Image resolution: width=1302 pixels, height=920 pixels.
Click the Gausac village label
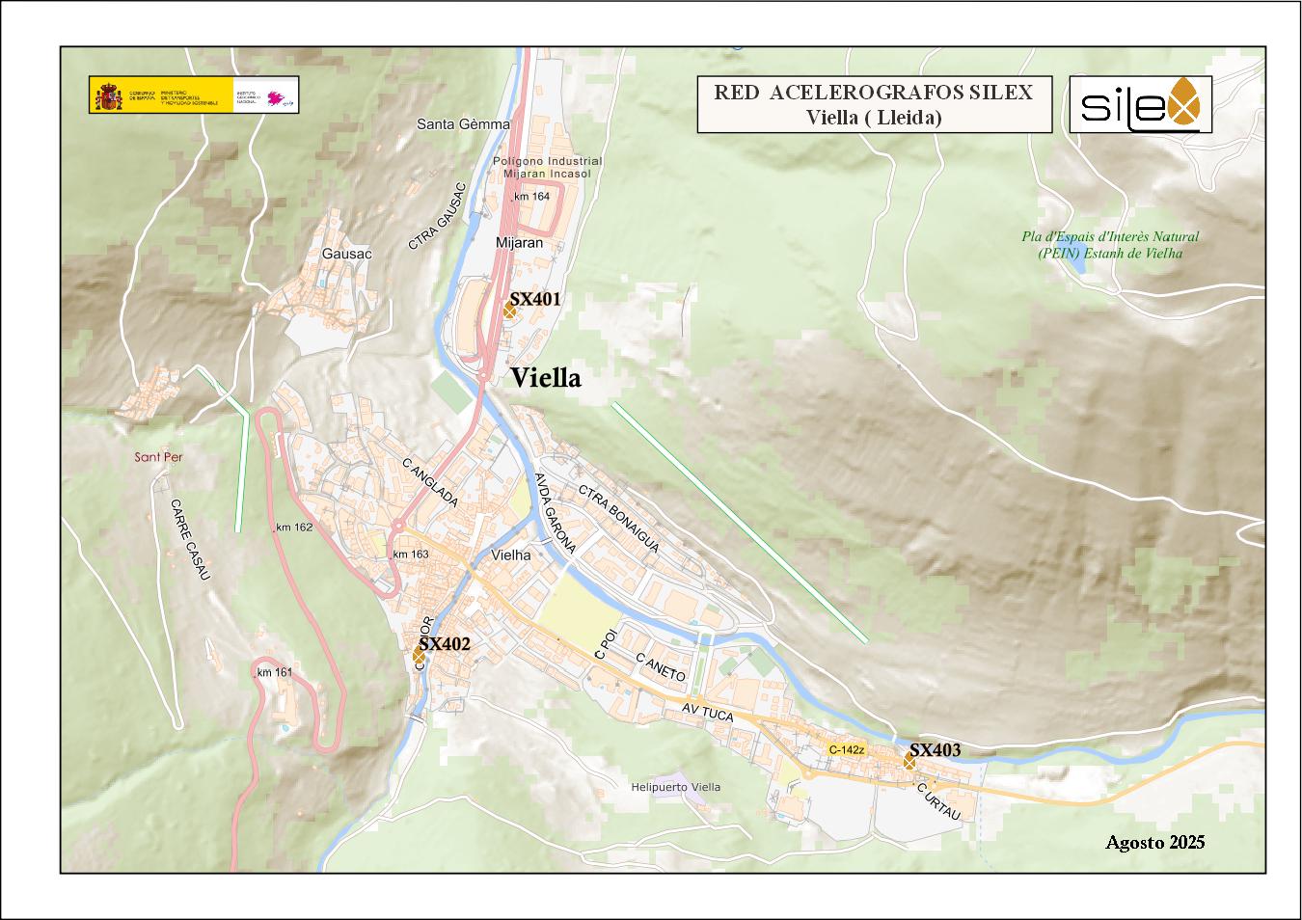pos(346,253)
